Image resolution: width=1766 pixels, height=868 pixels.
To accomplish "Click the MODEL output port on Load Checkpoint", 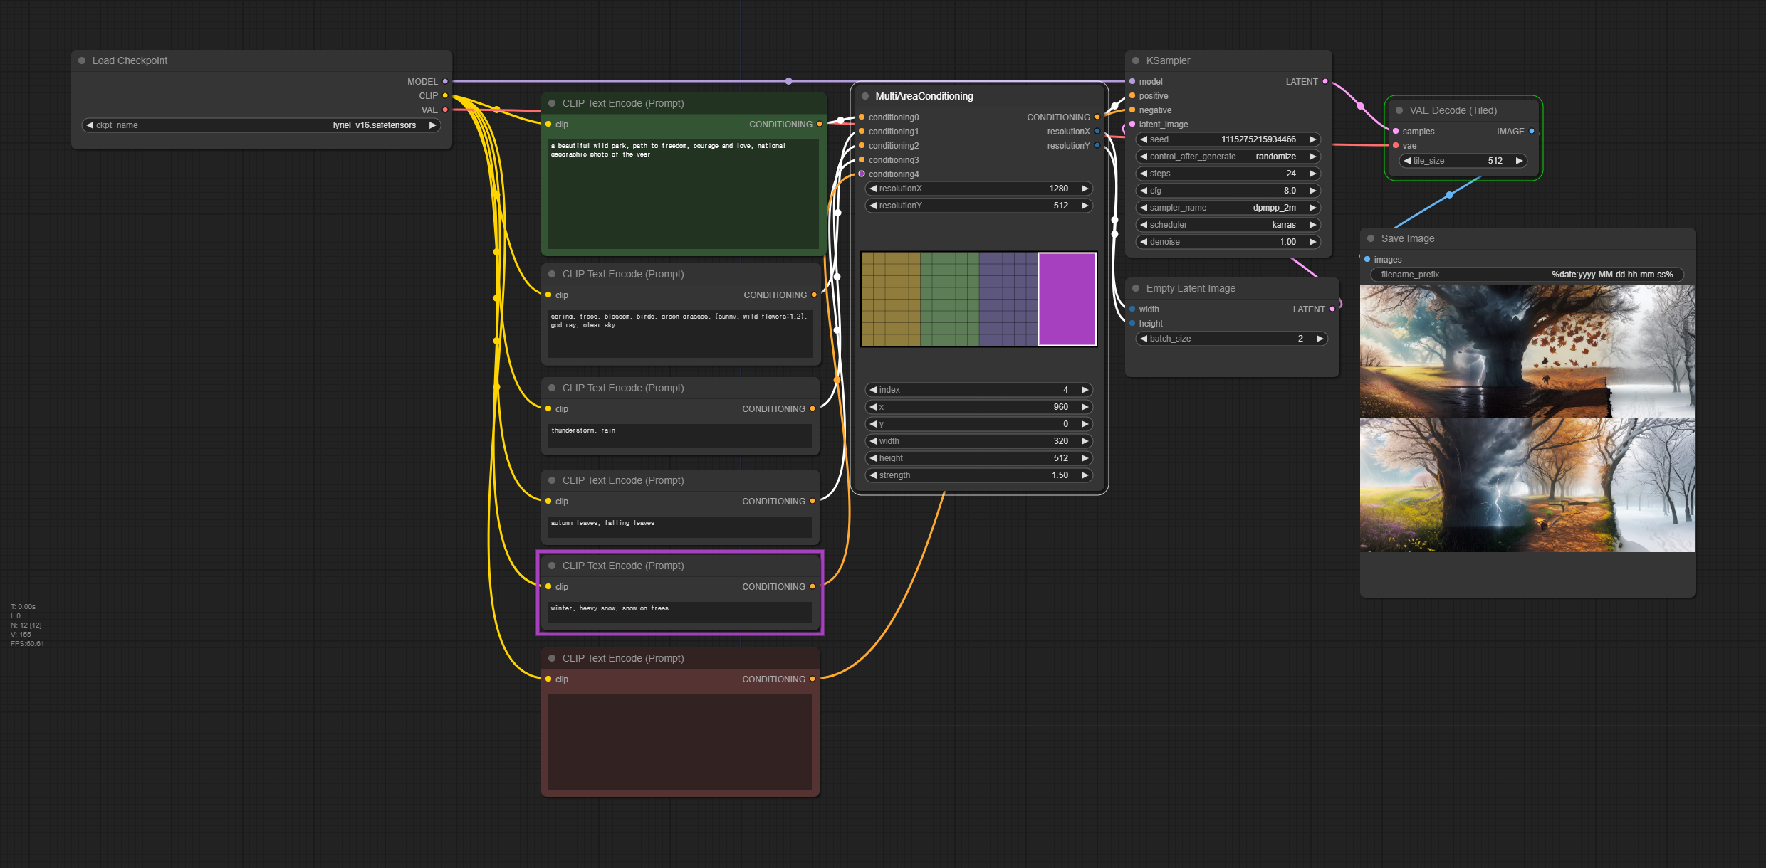I will pyautogui.click(x=445, y=81).
